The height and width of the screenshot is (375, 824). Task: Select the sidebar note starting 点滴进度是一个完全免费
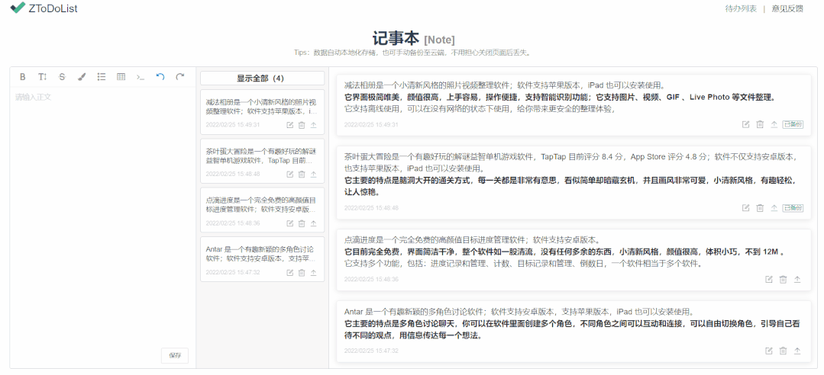[x=262, y=210]
